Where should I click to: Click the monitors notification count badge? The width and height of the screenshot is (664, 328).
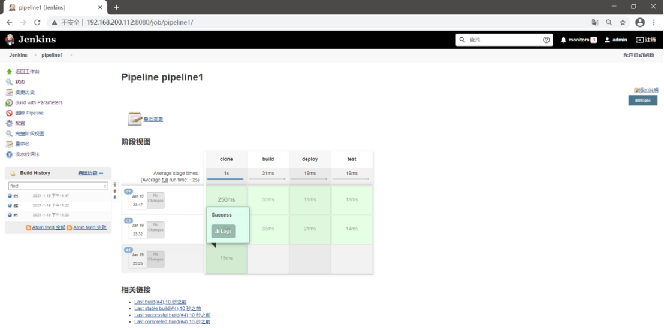click(594, 40)
